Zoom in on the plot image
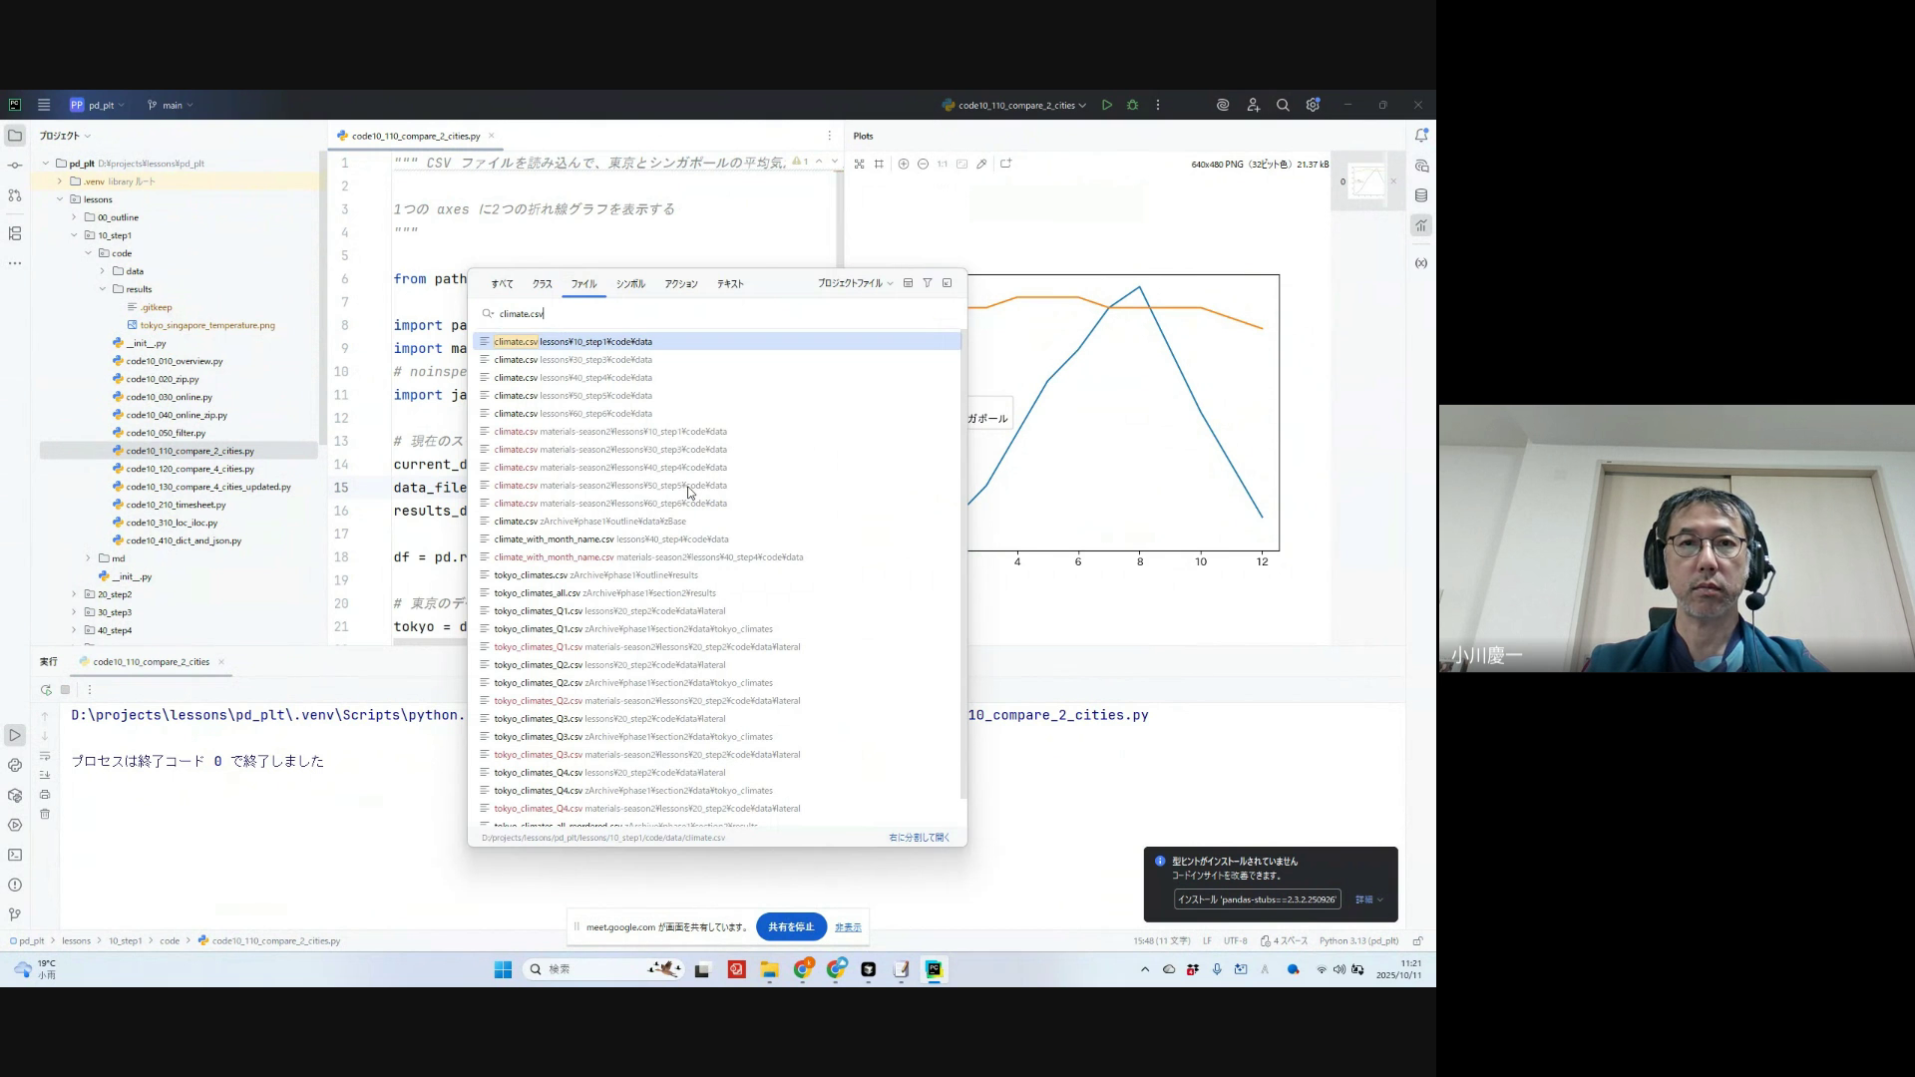Image resolution: width=1915 pixels, height=1077 pixels. [x=903, y=164]
